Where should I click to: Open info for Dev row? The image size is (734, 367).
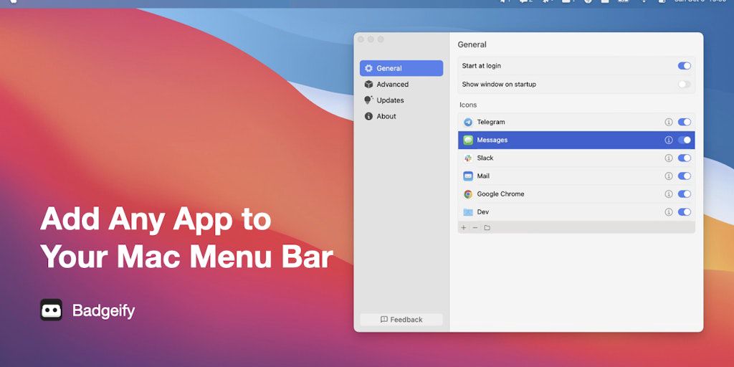pos(669,212)
